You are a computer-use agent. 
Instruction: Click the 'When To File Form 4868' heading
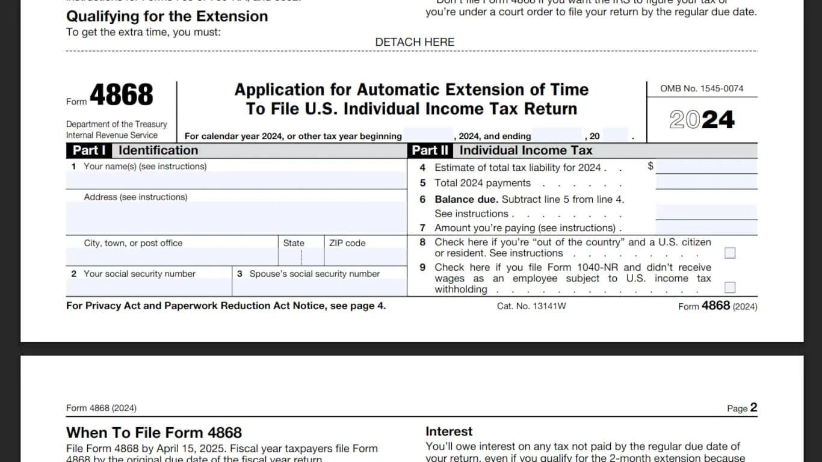[154, 433]
